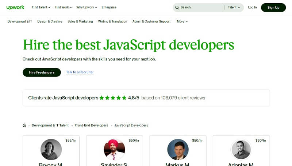Click the $55/hr rate on Bryony's card
292x166 pixels.
70,141
